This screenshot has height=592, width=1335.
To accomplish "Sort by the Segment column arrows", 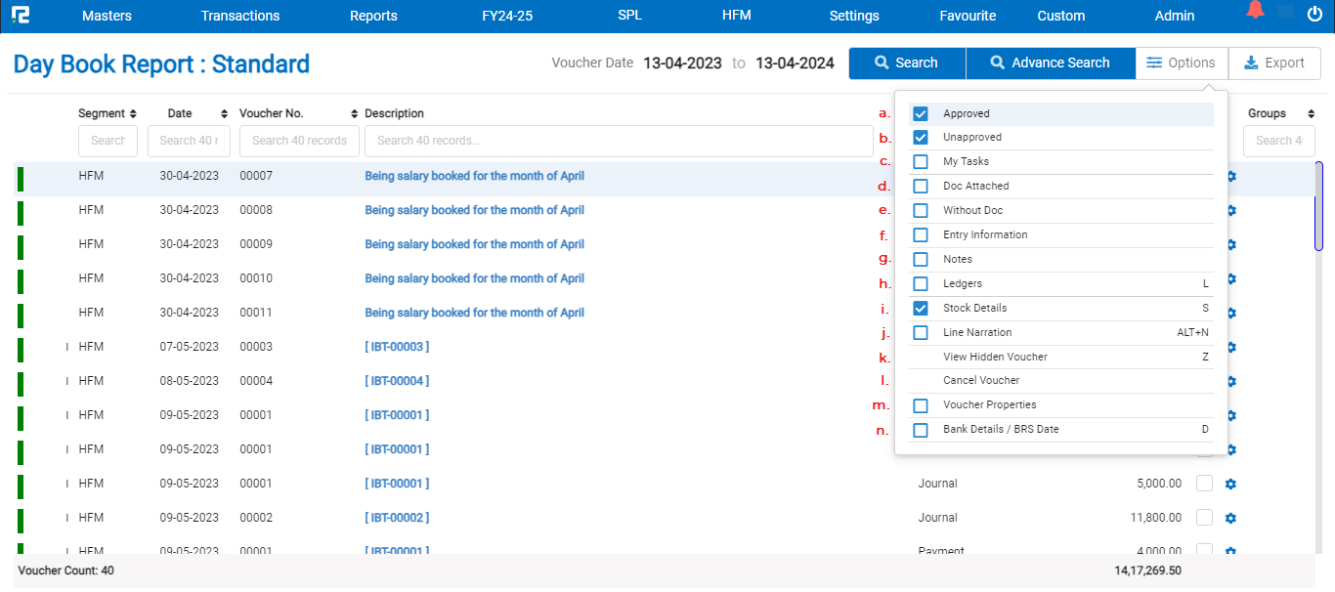I will point(133,114).
